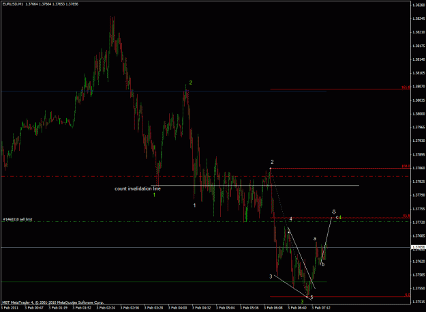The image size is (426, 312).
Task: Click the '3 Feb 01:19' time axis label
Action: tap(58, 308)
